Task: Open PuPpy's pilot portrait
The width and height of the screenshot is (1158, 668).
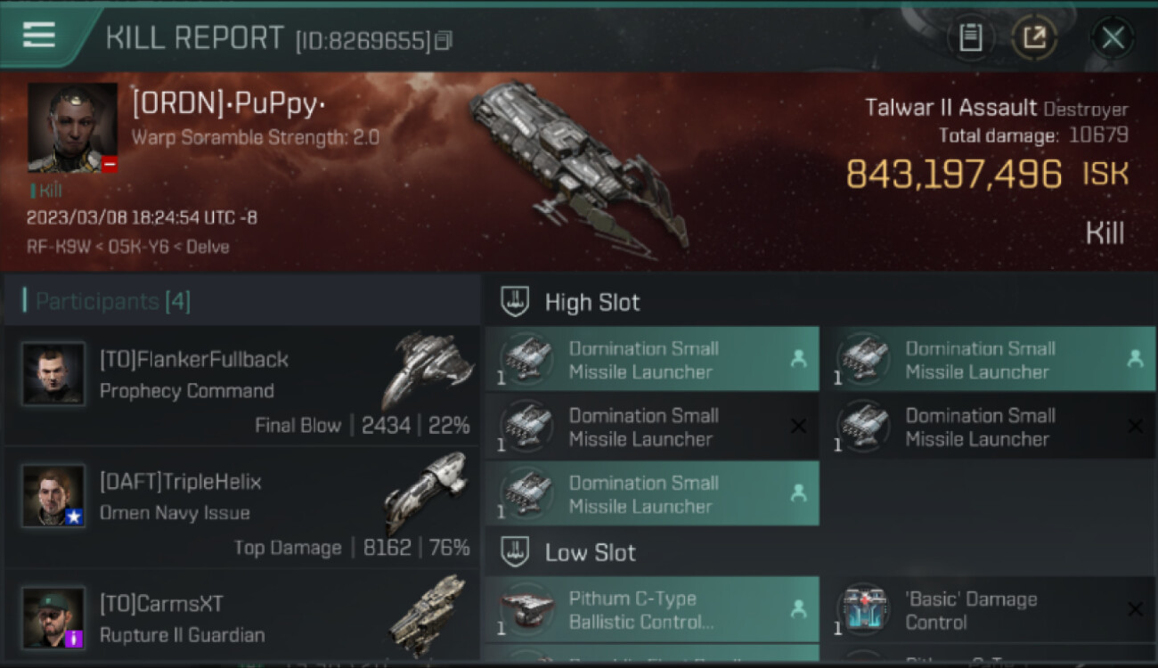Action: pyautogui.click(x=72, y=127)
